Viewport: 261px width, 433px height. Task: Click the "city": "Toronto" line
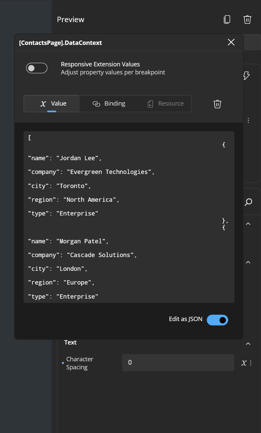pos(60,186)
